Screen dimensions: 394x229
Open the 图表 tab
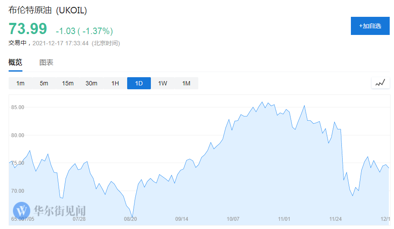coord(46,63)
